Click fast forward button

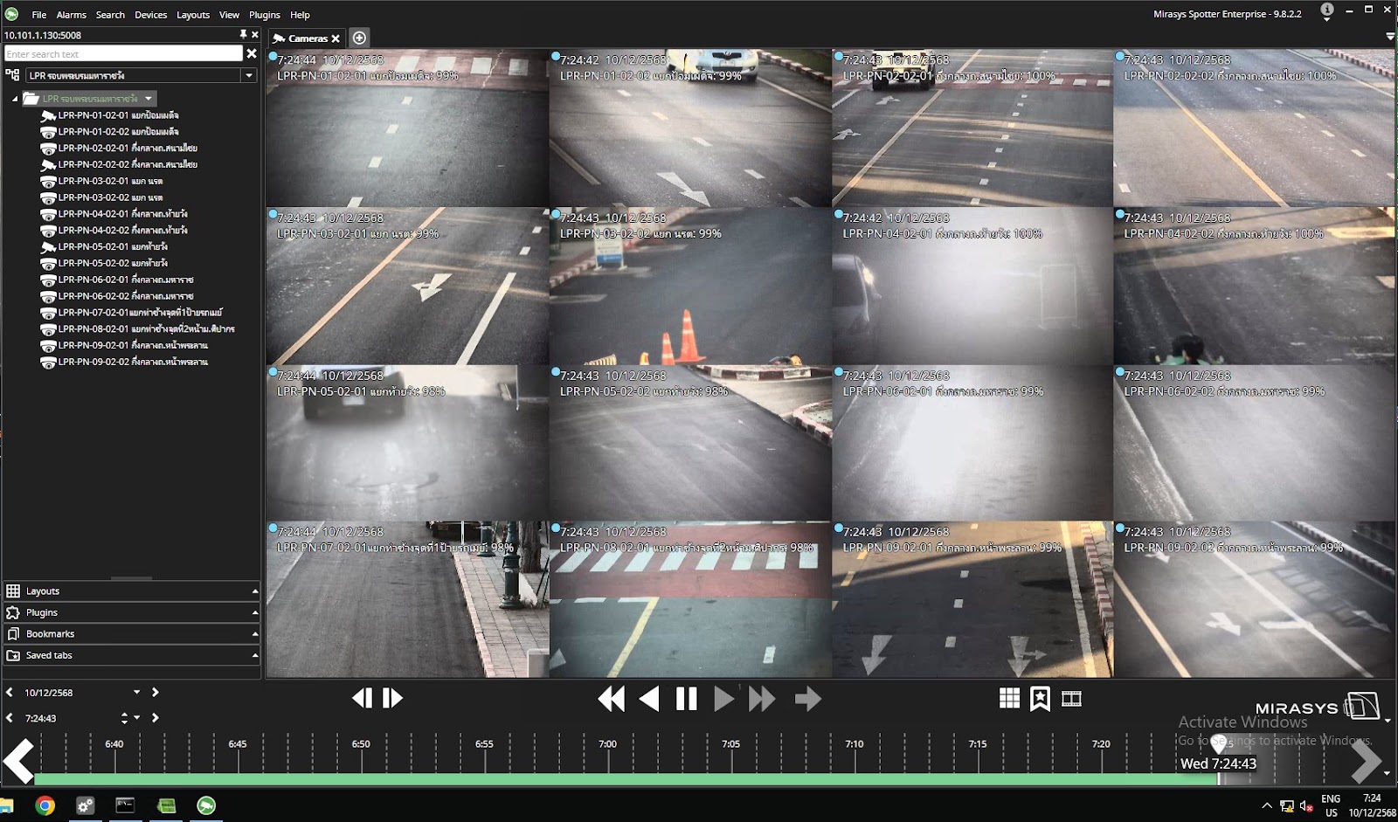762,699
